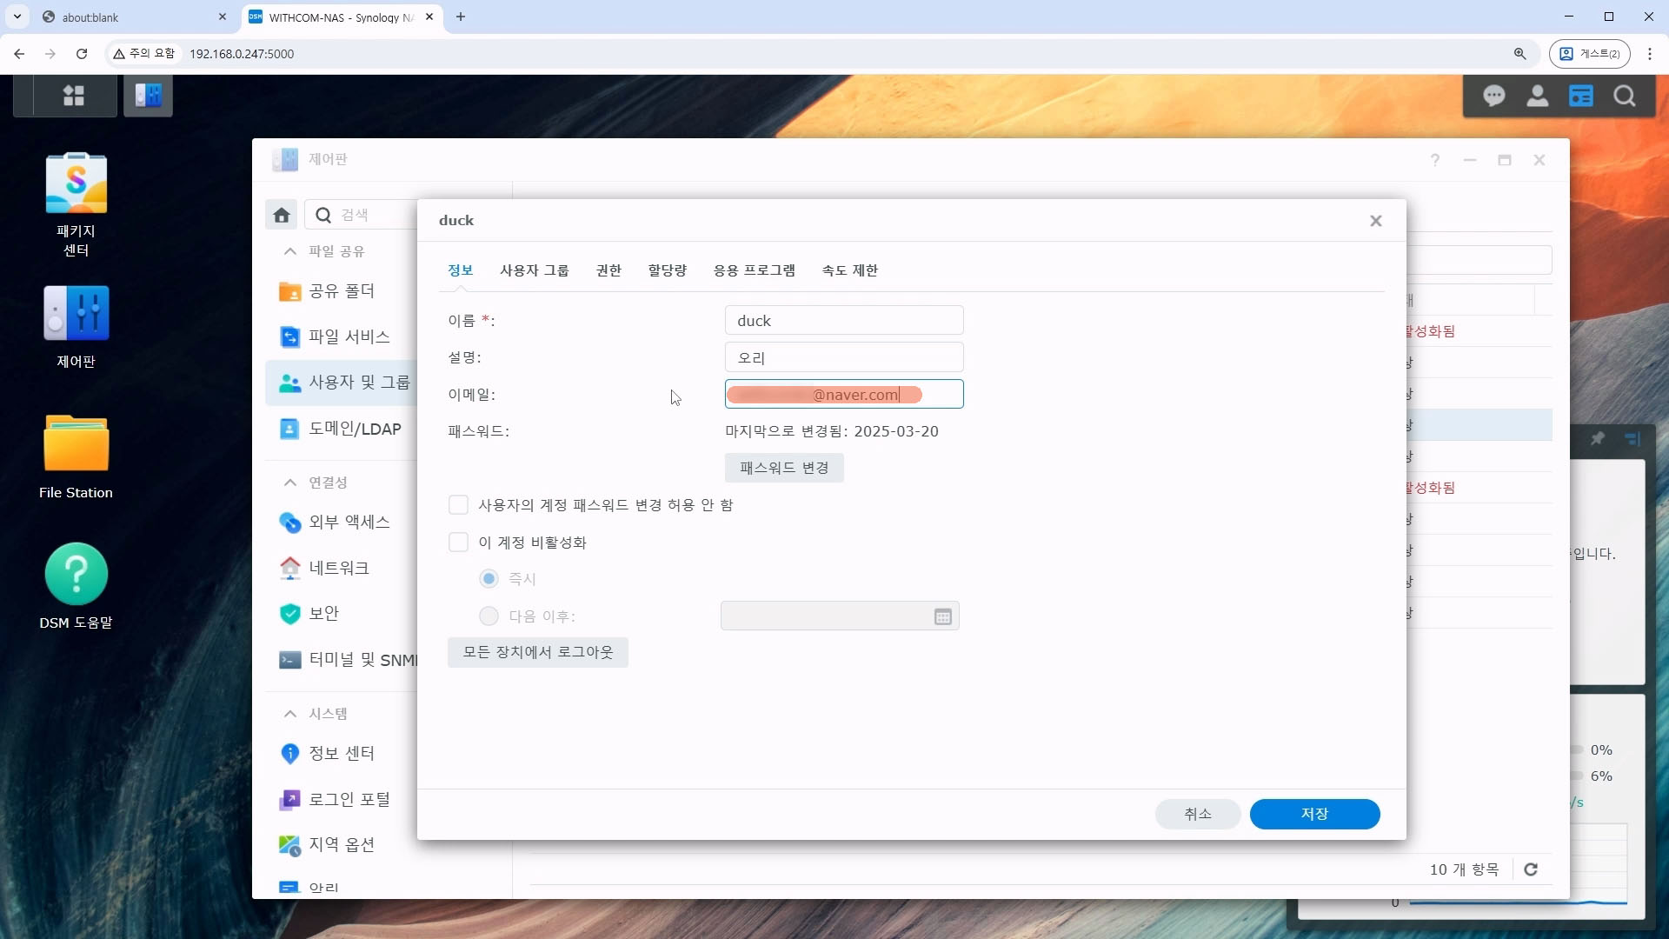Click the Change Password button

(x=783, y=468)
